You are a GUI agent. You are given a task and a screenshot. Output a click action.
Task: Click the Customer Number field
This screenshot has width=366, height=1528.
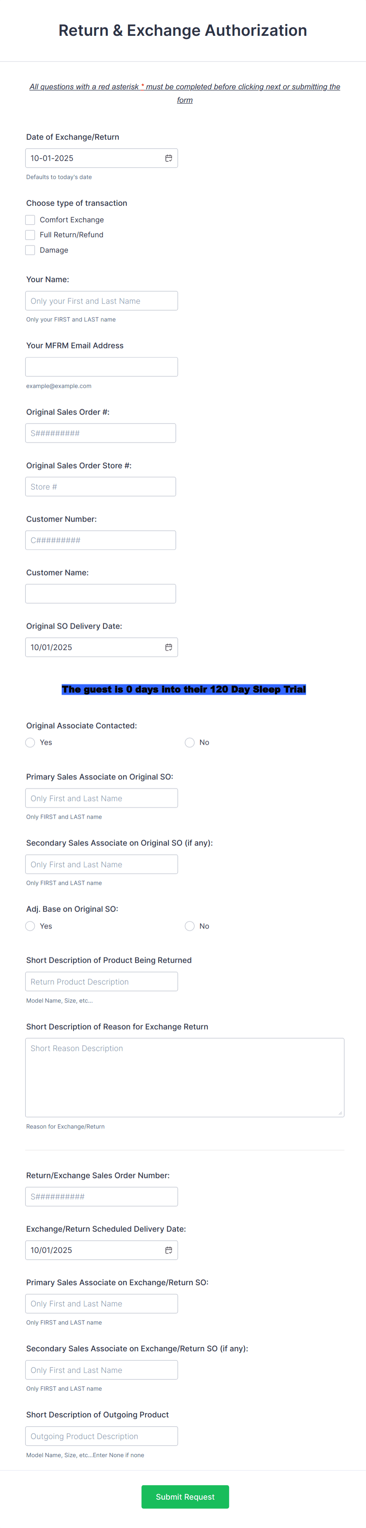click(x=100, y=540)
